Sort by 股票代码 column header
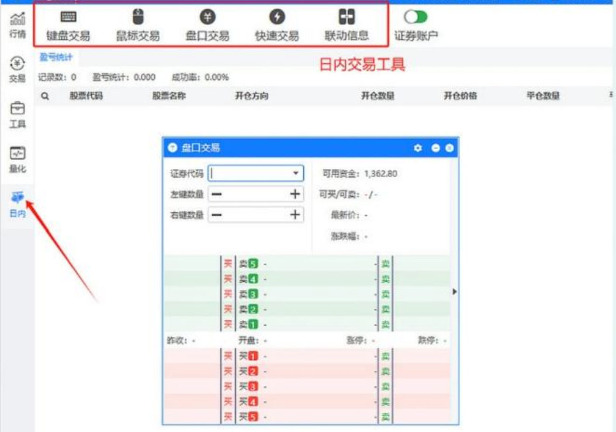Screen dimensions: 616x432 pyautogui.click(x=86, y=95)
